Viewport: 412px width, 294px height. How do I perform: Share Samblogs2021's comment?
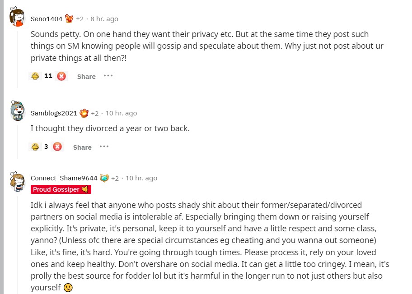pyautogui.click(x=82, y=147)
